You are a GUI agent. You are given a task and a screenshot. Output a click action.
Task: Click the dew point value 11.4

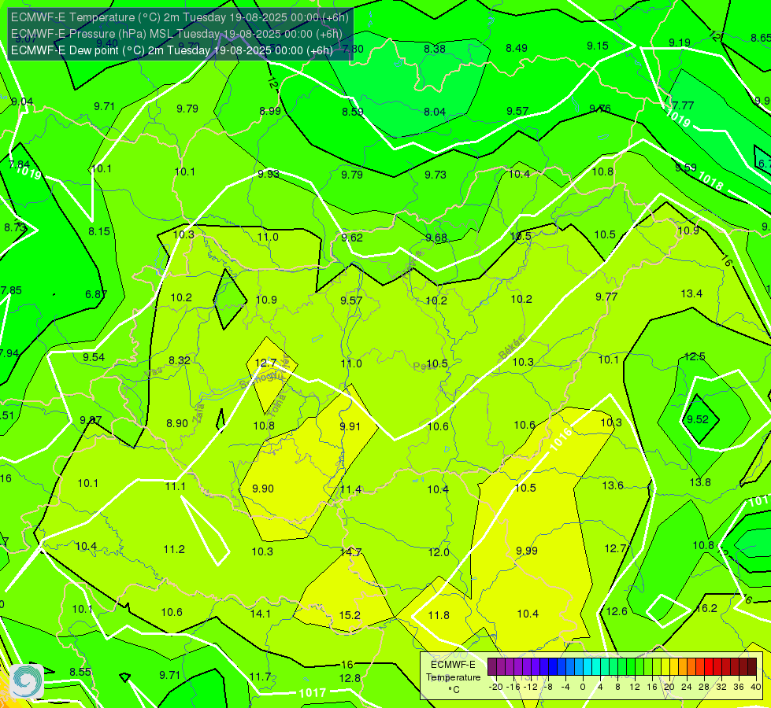point(351,489)
